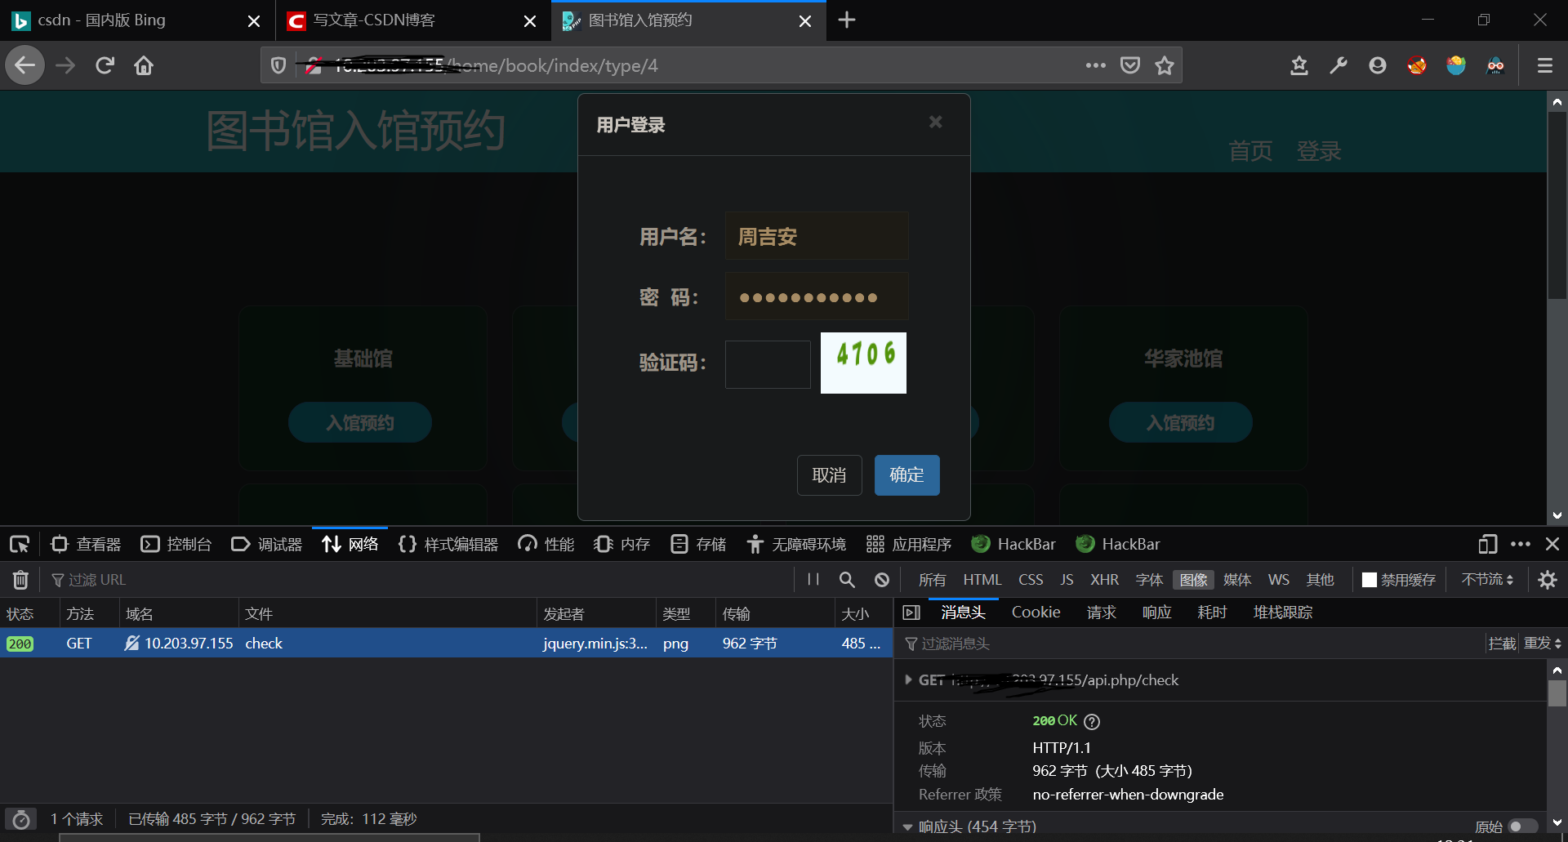Screen dimensions: 1568x842
Task: Switch to the 查看器 inspector tab
Action: click(86, 544)
